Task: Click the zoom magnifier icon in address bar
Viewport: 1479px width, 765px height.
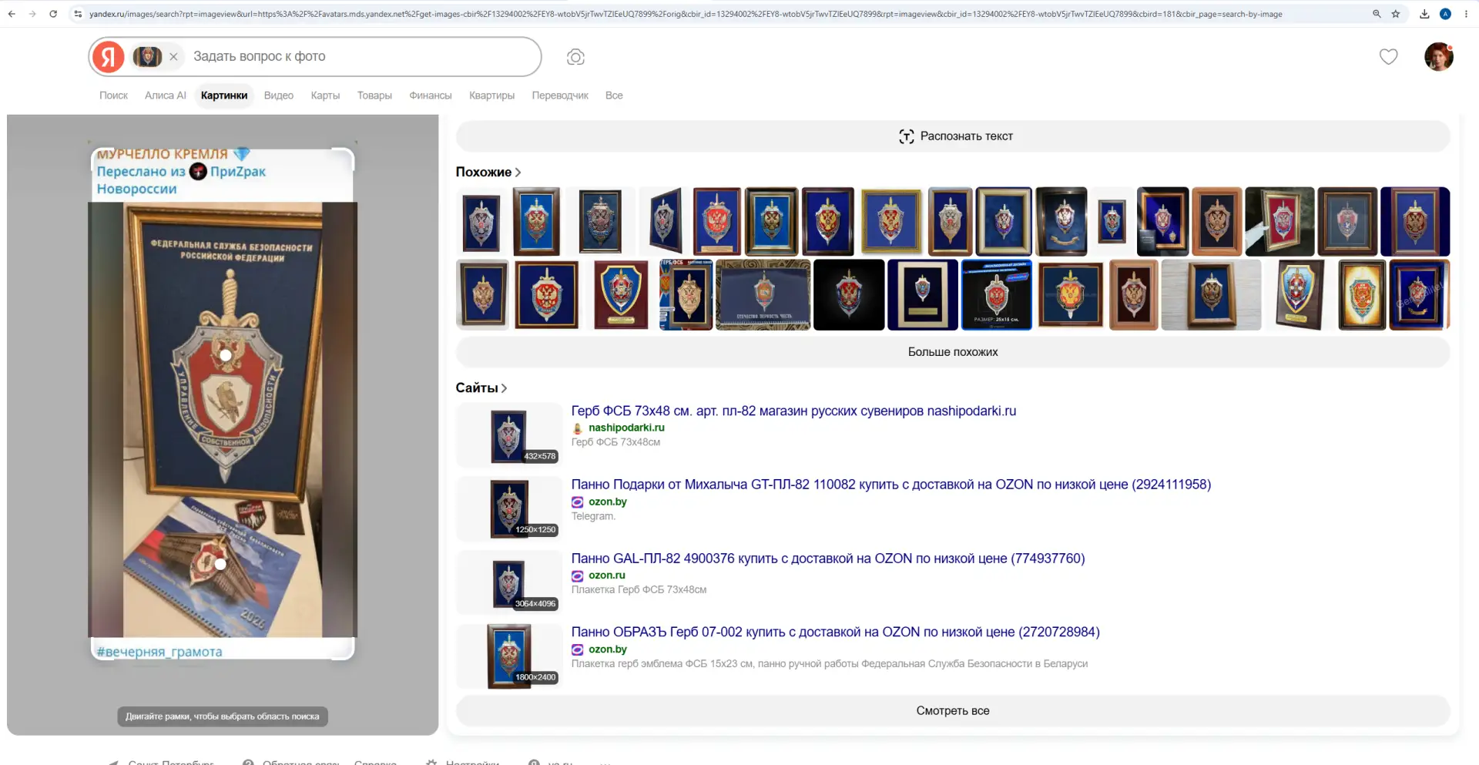Action: (x=1377, y=14)
